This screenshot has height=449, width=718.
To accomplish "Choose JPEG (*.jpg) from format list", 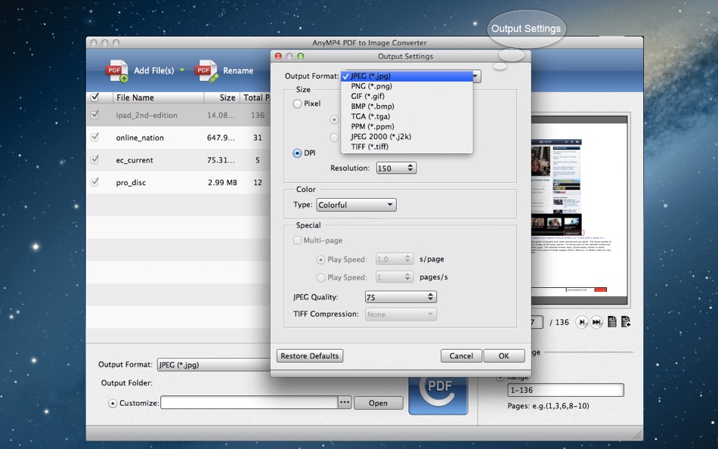I will [x=407, y=76].
